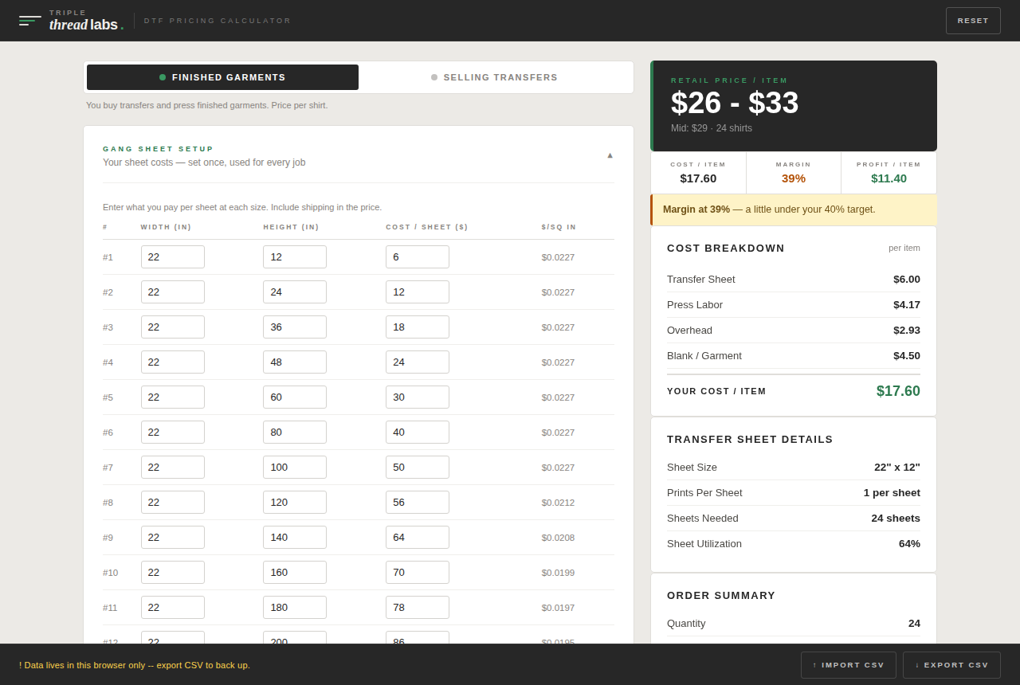This screenshot has width=1020, height=685.
Task: Select the height field for sheet #5
Action: pyautogui.click(x=295, y=397)
